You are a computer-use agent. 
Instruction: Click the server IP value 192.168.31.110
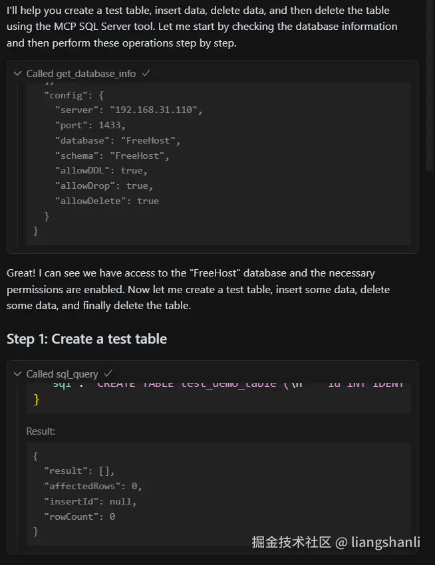(155, 110)
